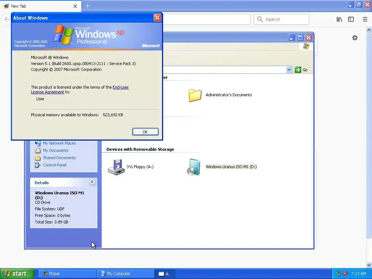Click the browser scrollbar up arrow
Viewport: 372px width, 279px height.
tap(369, 30)
